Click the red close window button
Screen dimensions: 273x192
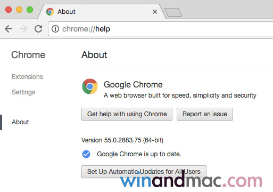(x=9, y=10)
